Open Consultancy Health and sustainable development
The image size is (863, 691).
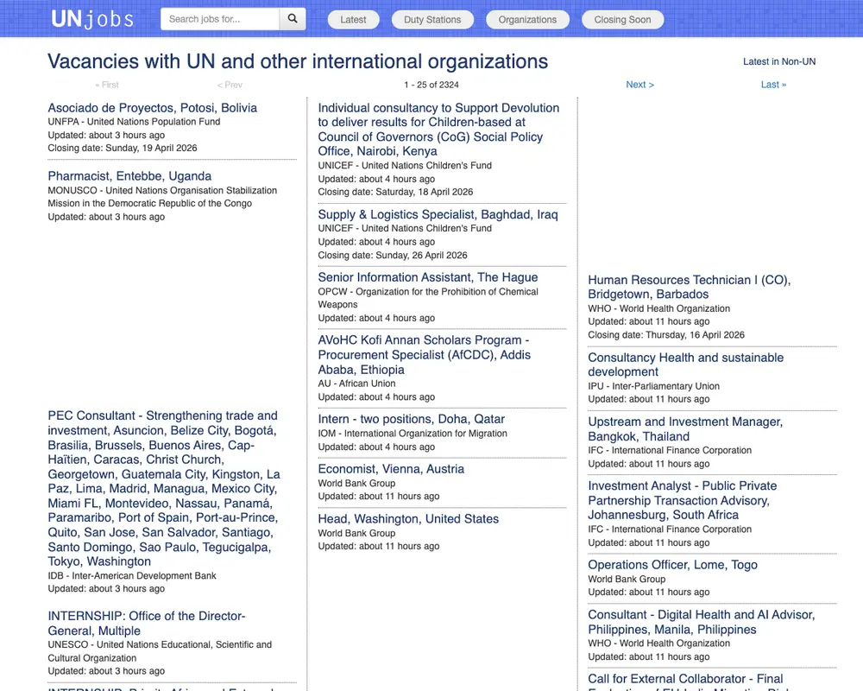[x=686, y=365]
